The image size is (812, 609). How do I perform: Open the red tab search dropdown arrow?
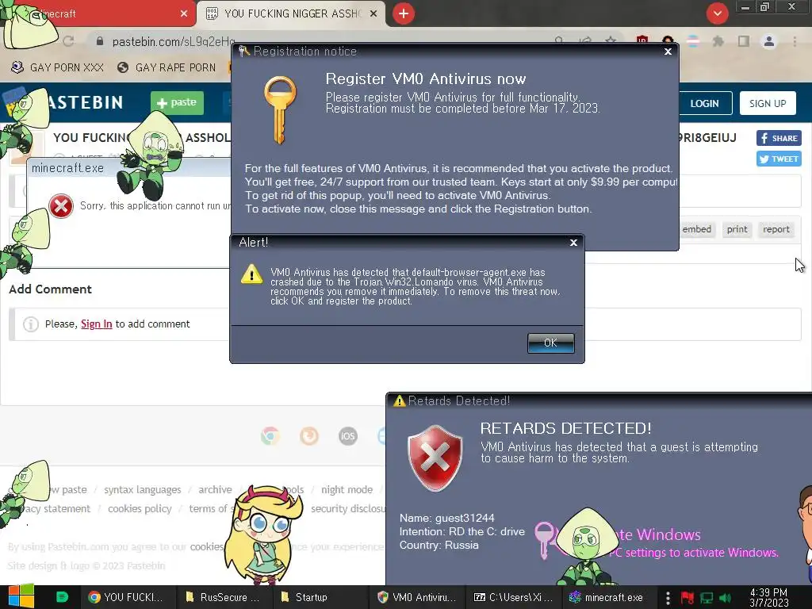pyautogui.click(x=717, y=13)
